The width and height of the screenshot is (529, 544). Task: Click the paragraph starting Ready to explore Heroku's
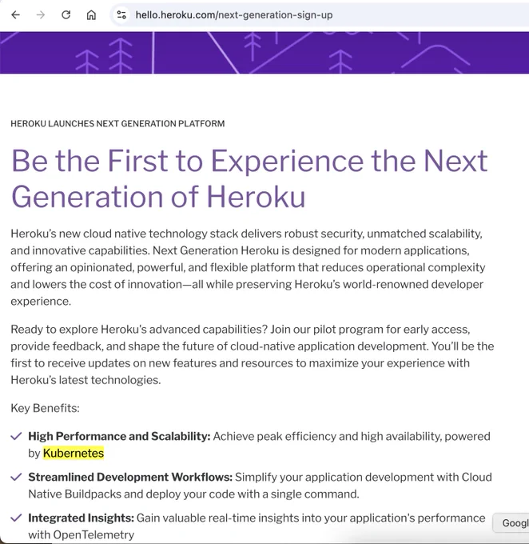[252, 354]
